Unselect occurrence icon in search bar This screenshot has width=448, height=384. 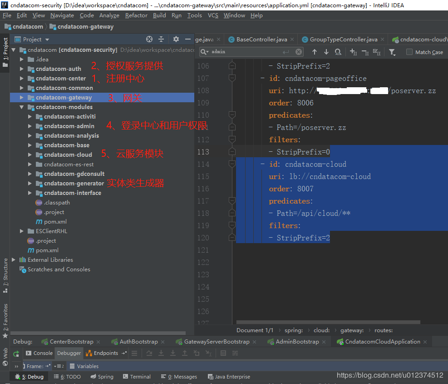pos(365,52)
